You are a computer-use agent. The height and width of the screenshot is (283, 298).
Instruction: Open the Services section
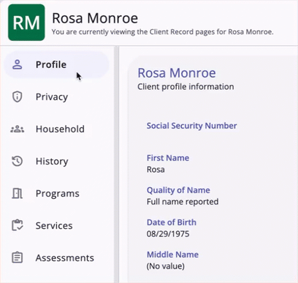click(56, 225)
